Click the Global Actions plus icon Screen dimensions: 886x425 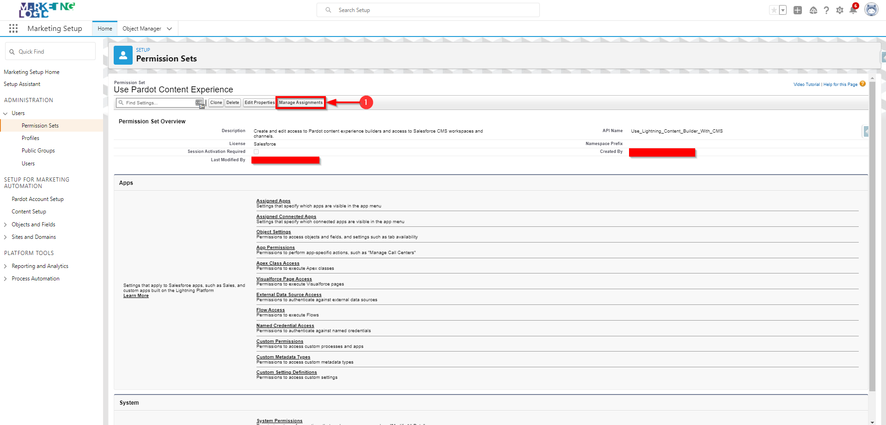click(798, 10)
